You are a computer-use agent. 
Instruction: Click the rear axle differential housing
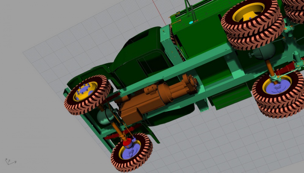[265, 51]
